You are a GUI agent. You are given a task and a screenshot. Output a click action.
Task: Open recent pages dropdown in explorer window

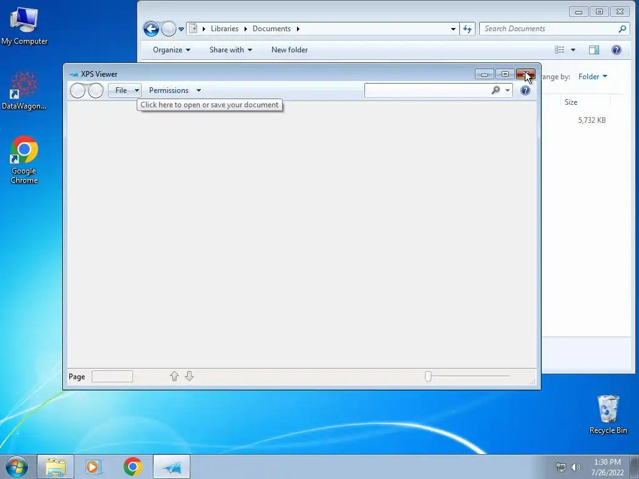pos(182,29)
